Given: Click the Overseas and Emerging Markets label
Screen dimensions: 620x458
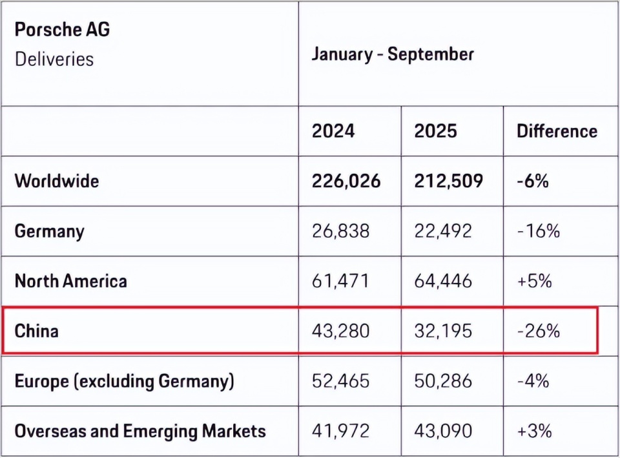Looking at the screenshot, I should coord(140,431).
